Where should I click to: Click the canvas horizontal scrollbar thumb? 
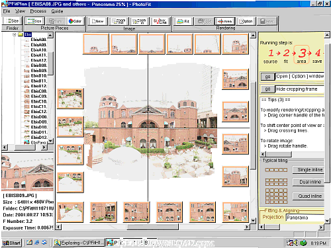pos(153,227)
